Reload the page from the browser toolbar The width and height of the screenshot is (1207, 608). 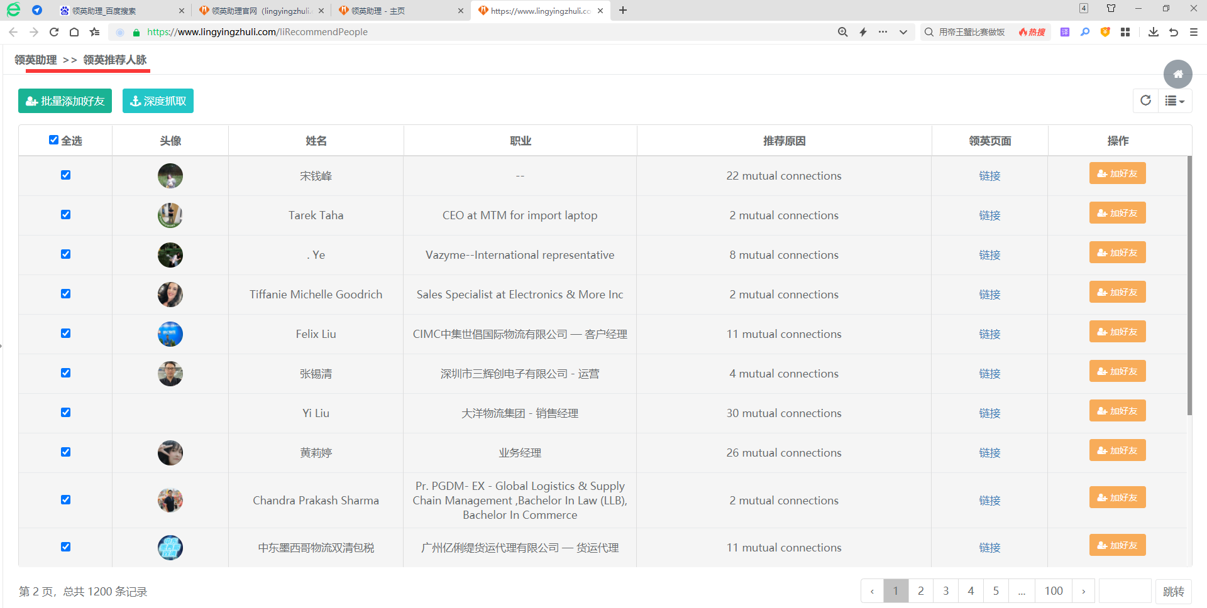pos(54,32)
